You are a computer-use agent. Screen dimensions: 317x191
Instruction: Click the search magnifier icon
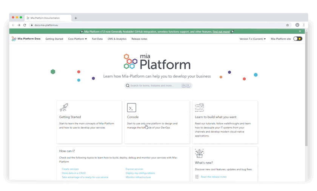[x=128, y=86]
